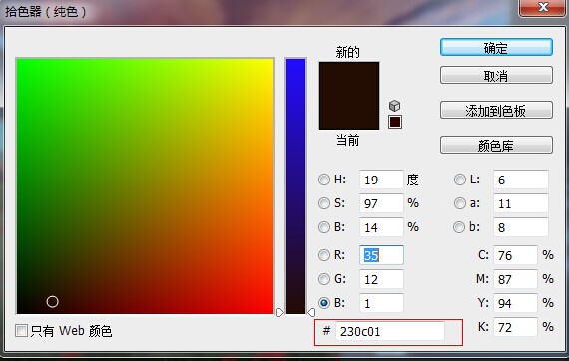Click the web-safe color small swatch
Image resolution: width=569 pixels, height=361 pixels.
[x=395, y=122]
